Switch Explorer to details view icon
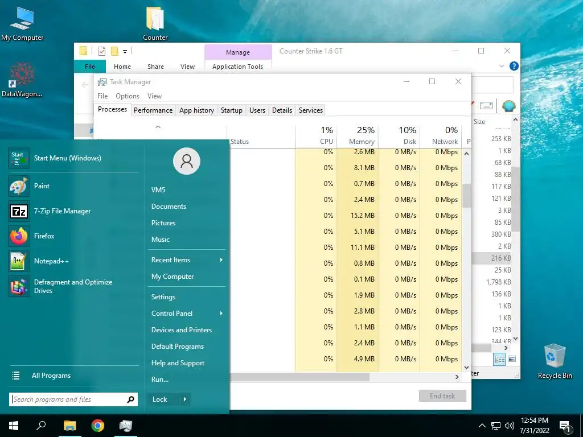The height and width of the screenshot is (437, 583). point(500,359)
